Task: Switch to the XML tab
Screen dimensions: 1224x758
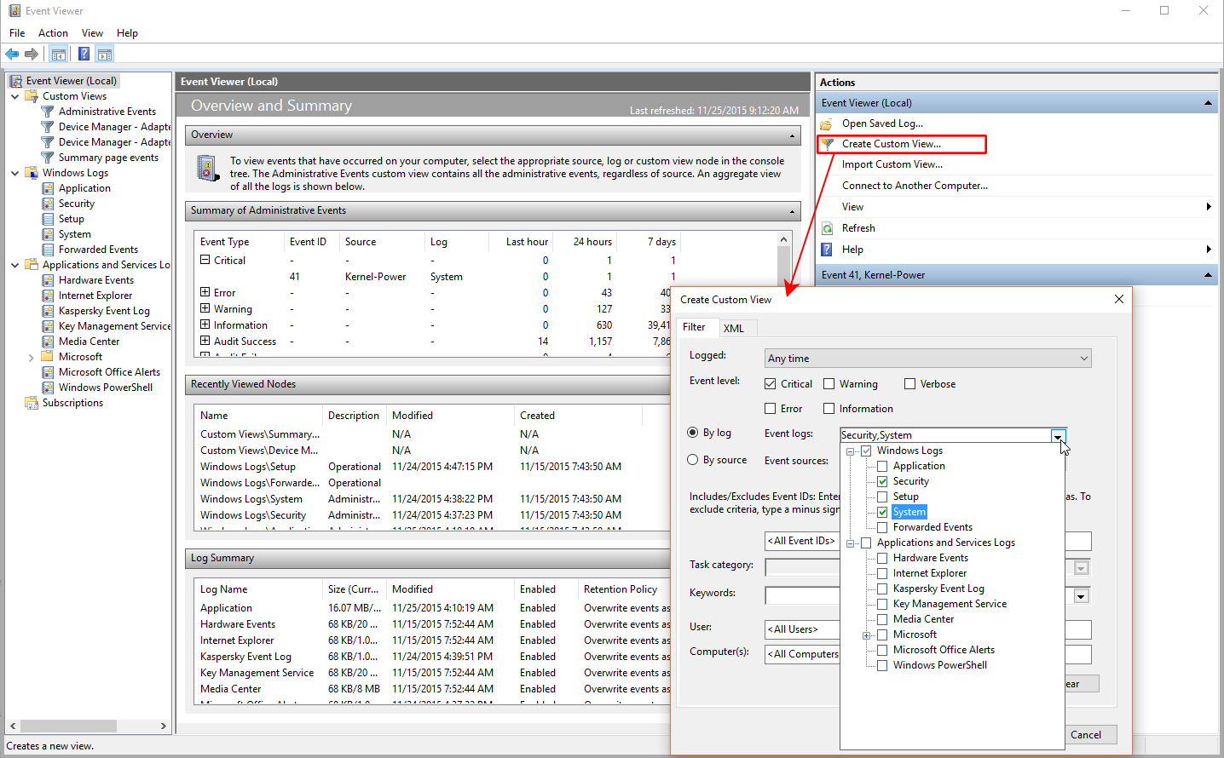Action: (x=736, y=328)
